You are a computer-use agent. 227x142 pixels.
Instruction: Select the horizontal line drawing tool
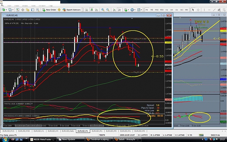coord(209,10)
